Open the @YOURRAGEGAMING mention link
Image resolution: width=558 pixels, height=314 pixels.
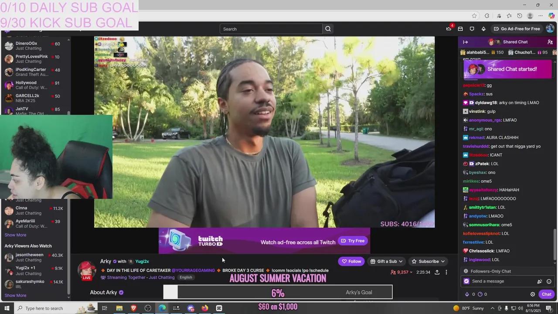193,270
